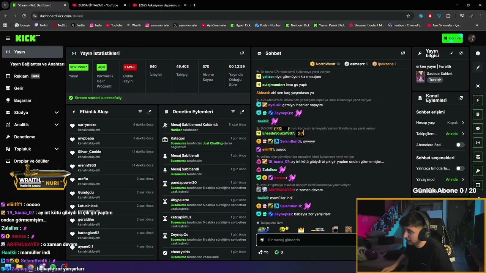Screen dimensions: 486x273
Task: Edit Yayın bilgisi with pencil icon
Action: coord(451,53)
